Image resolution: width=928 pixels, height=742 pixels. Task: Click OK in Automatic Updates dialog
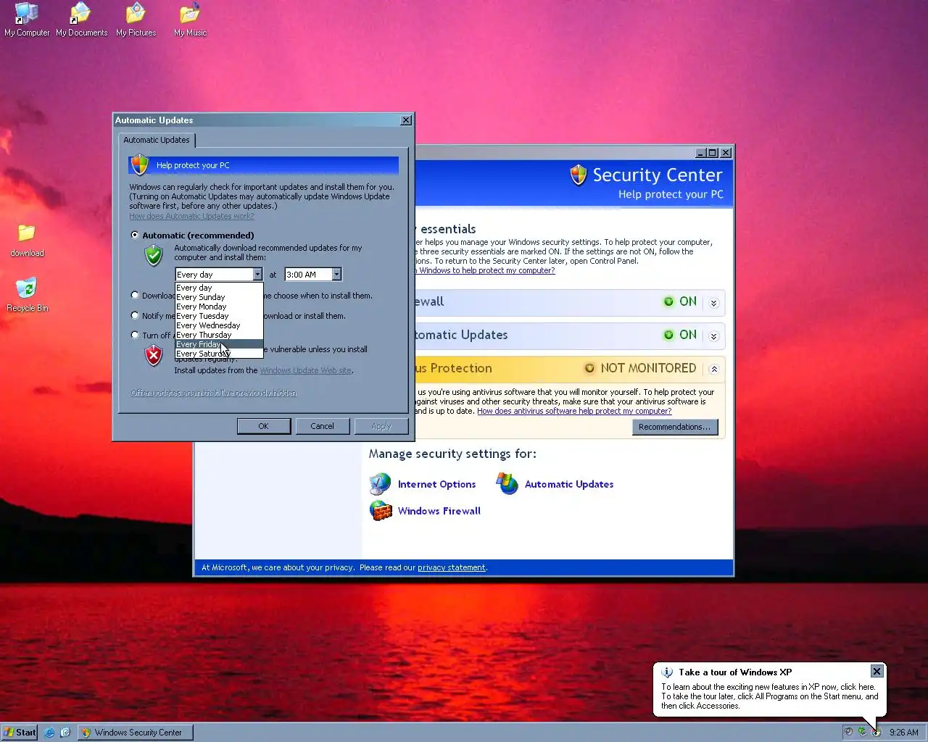click(263, 426)
